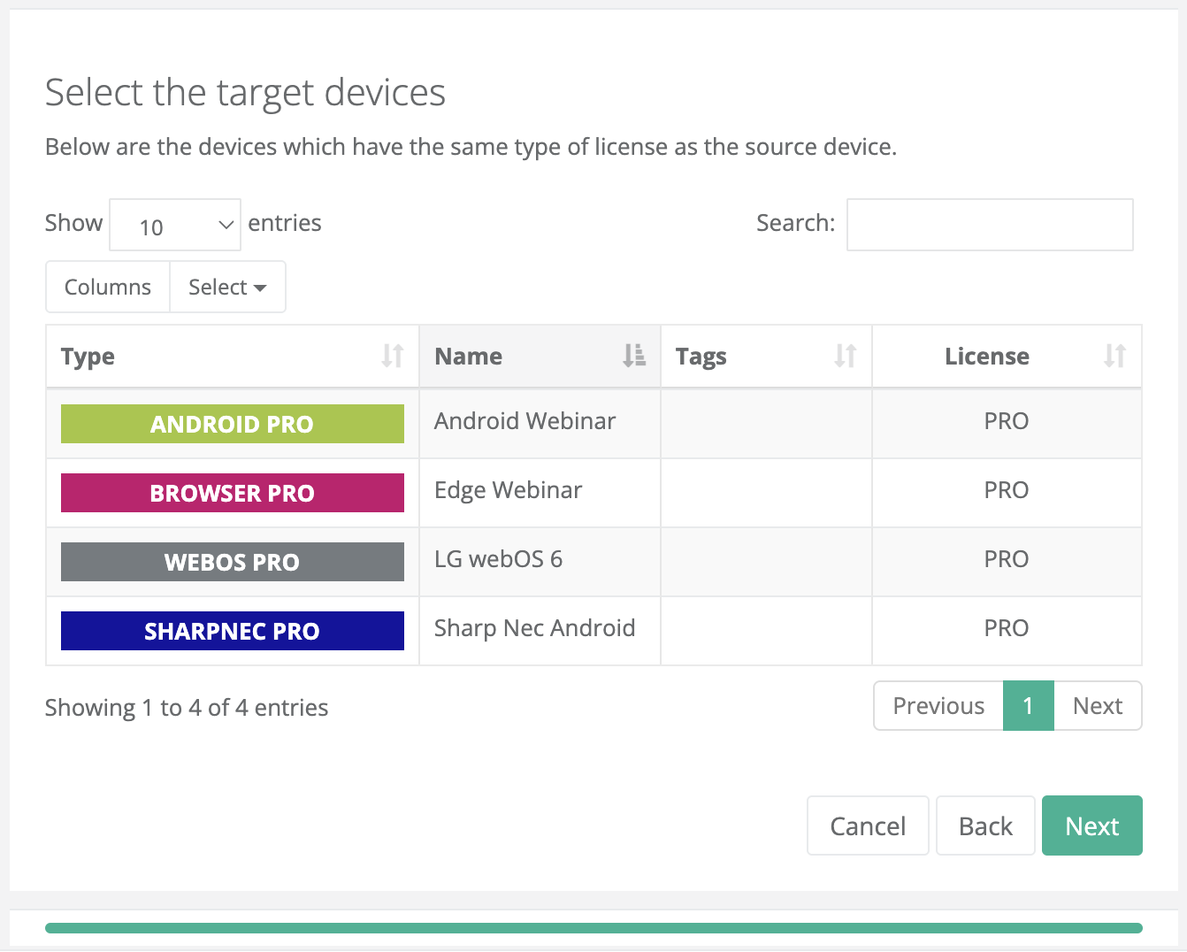Expand the Select dropdown button

[227, 288]
